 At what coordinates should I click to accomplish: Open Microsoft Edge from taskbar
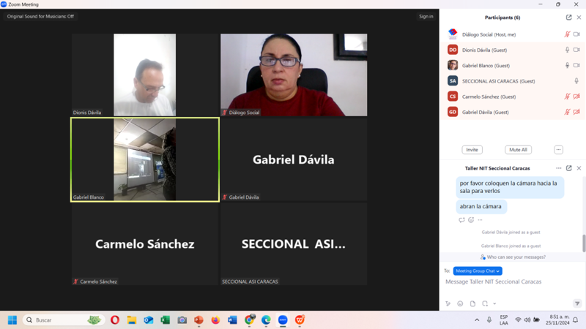(266, 320)
